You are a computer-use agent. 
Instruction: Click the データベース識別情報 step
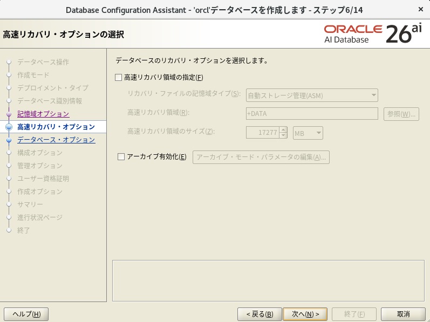tap(50, 101)
